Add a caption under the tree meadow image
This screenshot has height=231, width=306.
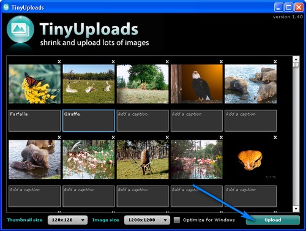click(x=143, y=121)
